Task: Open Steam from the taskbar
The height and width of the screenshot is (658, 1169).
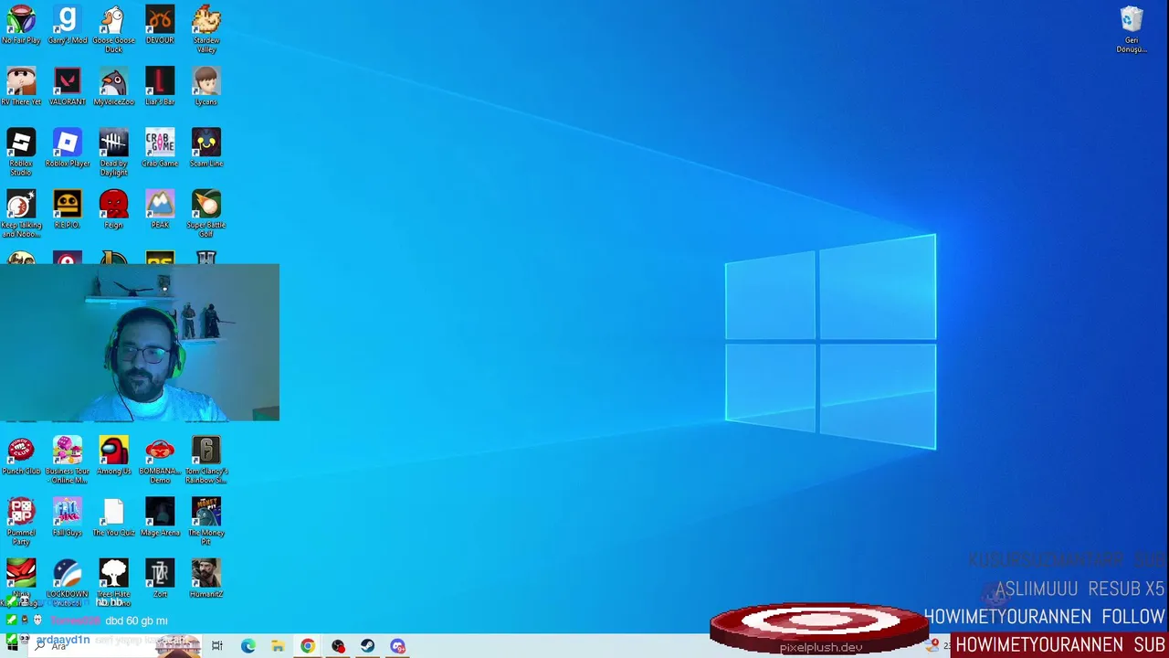Action: click(x=367, y=646)
